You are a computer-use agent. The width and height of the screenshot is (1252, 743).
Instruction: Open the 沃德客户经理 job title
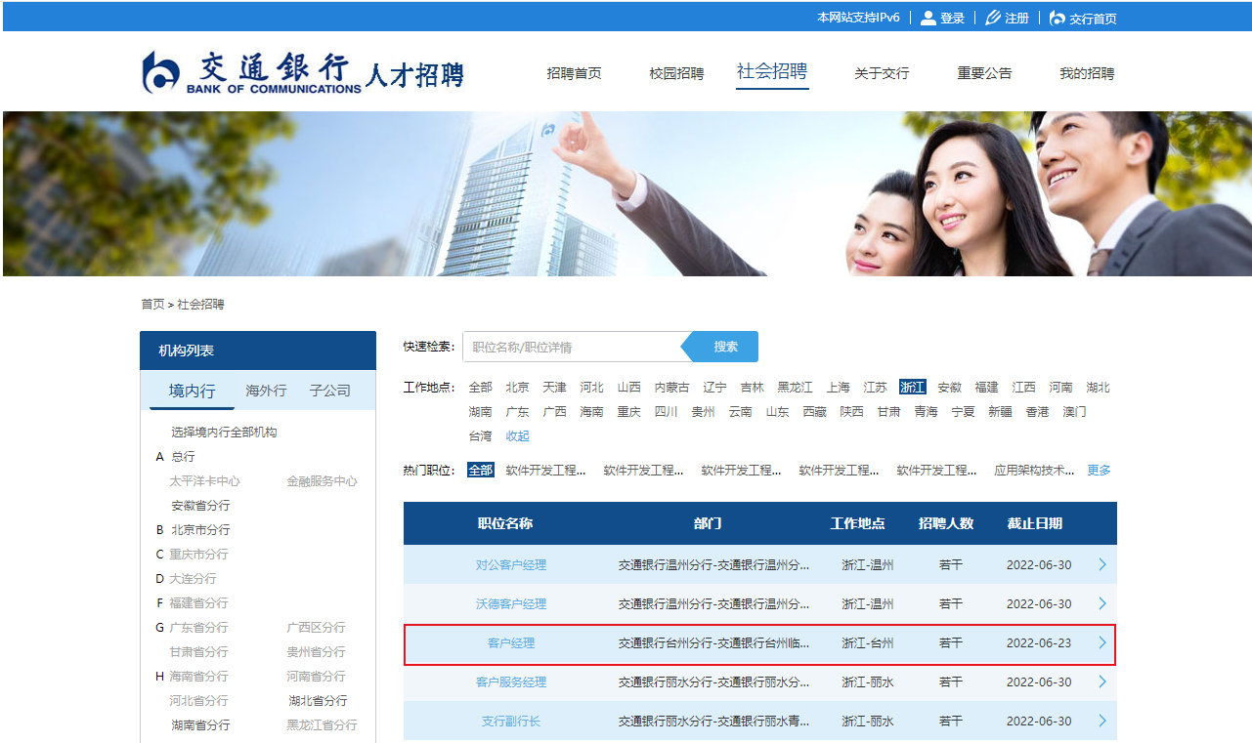[x=510, y=603]
